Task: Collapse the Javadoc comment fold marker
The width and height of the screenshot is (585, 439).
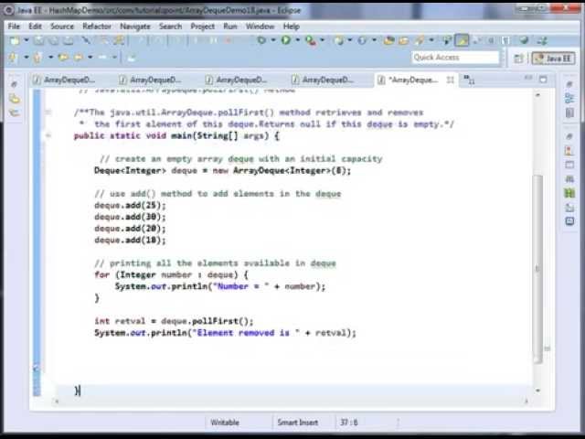Action: [48, 112]
